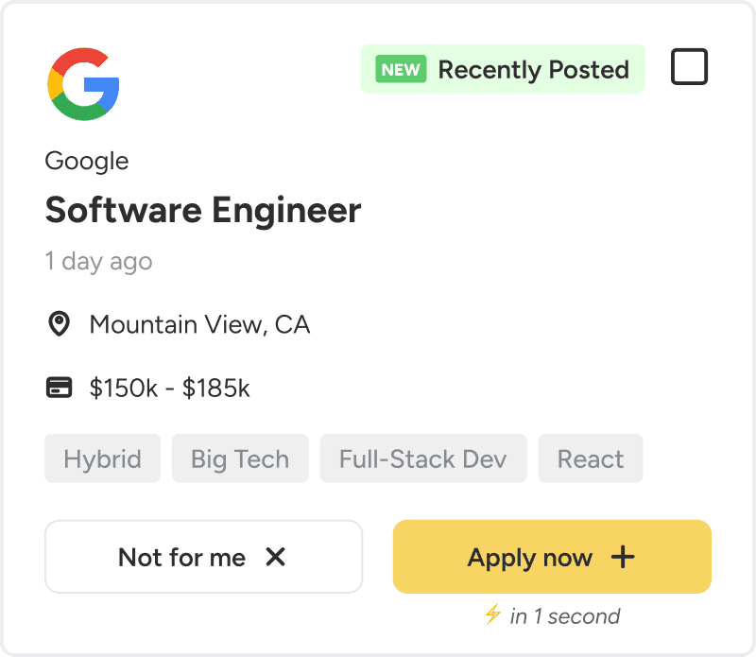Viewport: 756px width, 657px height.
Task: Click the salary card icon
Action: (60, 388)
